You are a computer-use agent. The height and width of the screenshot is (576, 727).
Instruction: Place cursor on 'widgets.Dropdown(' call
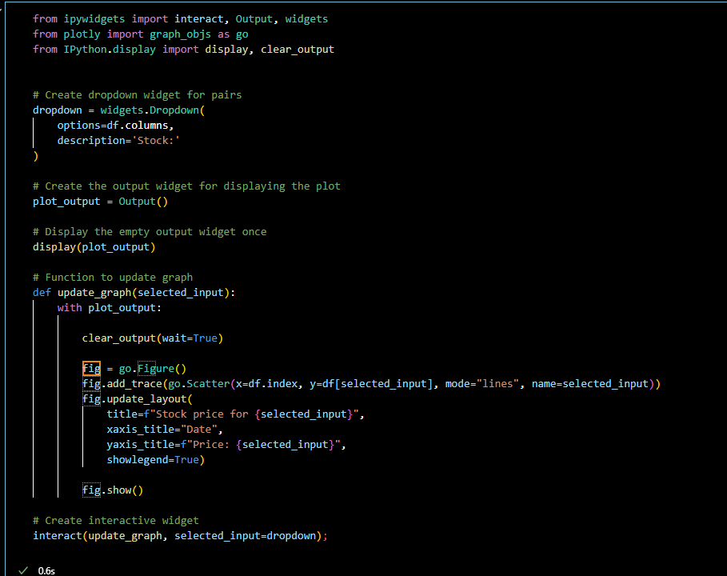click(x=153, y=110)
